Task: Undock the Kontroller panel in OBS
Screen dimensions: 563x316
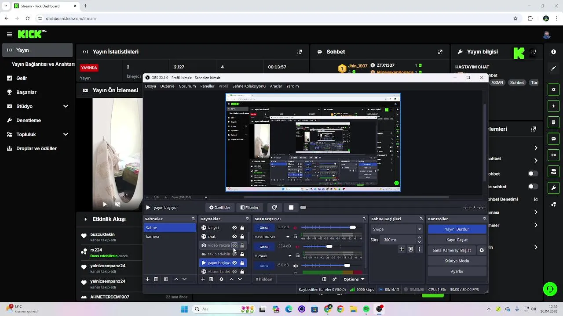Action: (x=485, y=219)
